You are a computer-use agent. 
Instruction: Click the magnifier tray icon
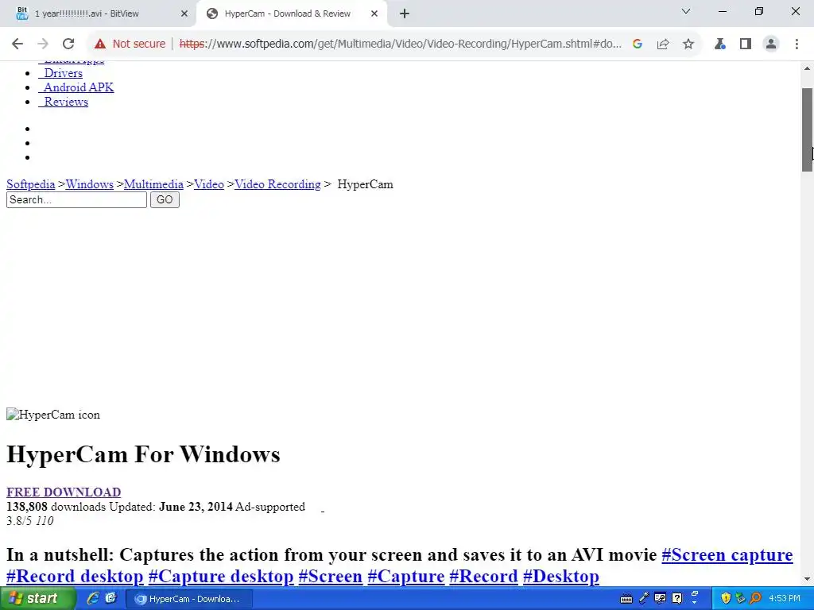[755, 599]
